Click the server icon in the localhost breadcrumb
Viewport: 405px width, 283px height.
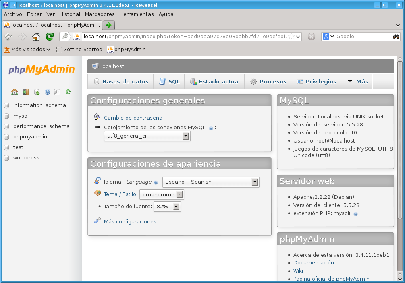coord(96,66)
